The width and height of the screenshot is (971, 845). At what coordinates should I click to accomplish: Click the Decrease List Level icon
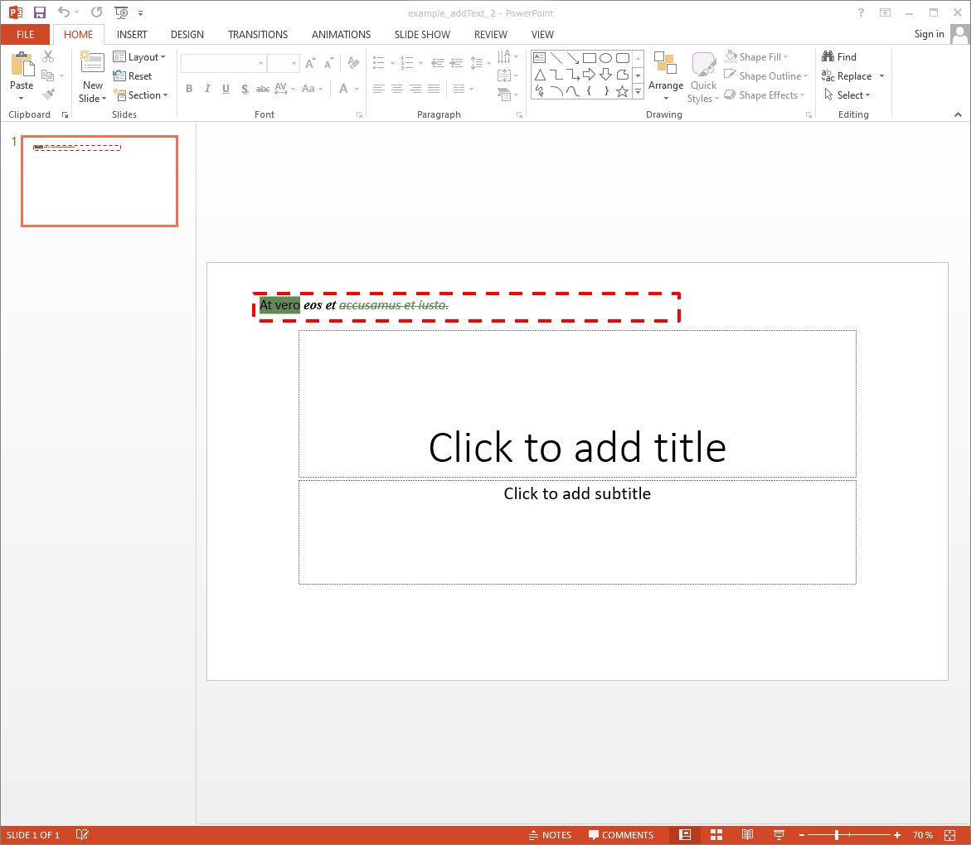pyautogui.click(x=438, y=62)
